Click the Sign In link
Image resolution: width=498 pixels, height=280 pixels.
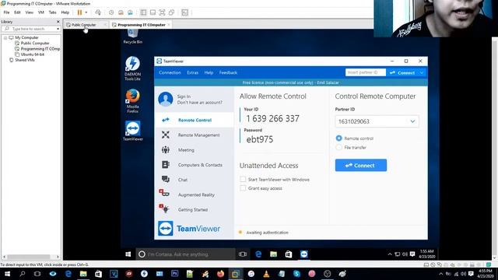point(184,96)
